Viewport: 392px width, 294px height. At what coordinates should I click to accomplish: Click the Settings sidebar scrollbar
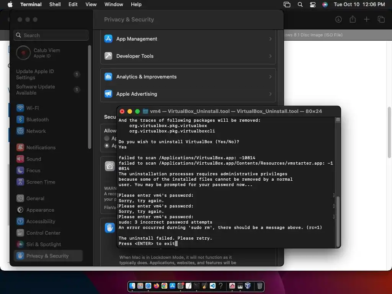click(x=90, y=97)
